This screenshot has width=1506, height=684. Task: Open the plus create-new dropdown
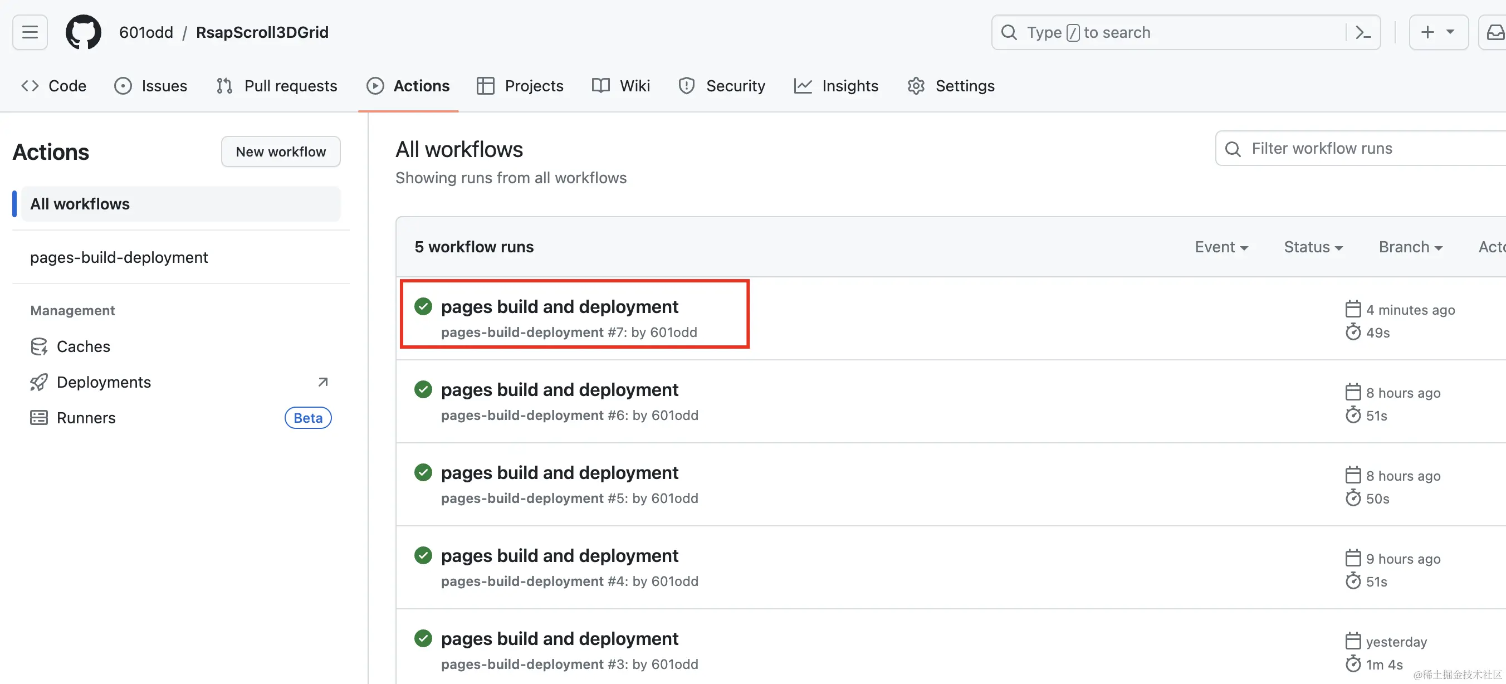[1438, 32]
